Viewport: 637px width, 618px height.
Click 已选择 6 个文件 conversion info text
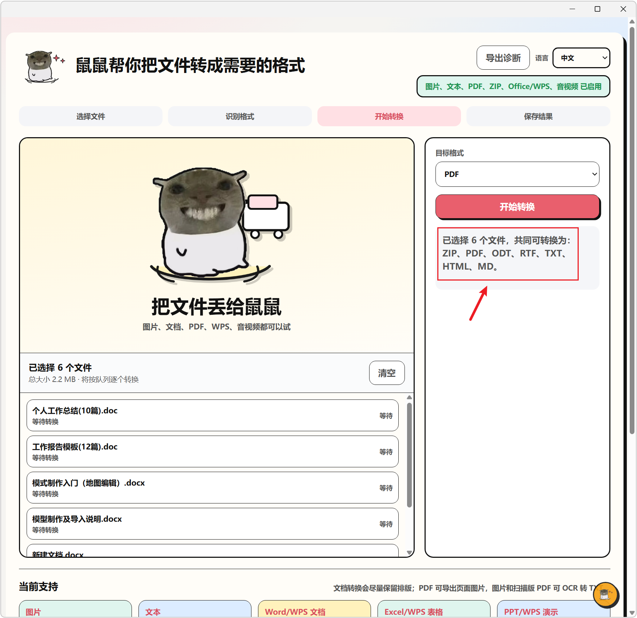[507, 253]
